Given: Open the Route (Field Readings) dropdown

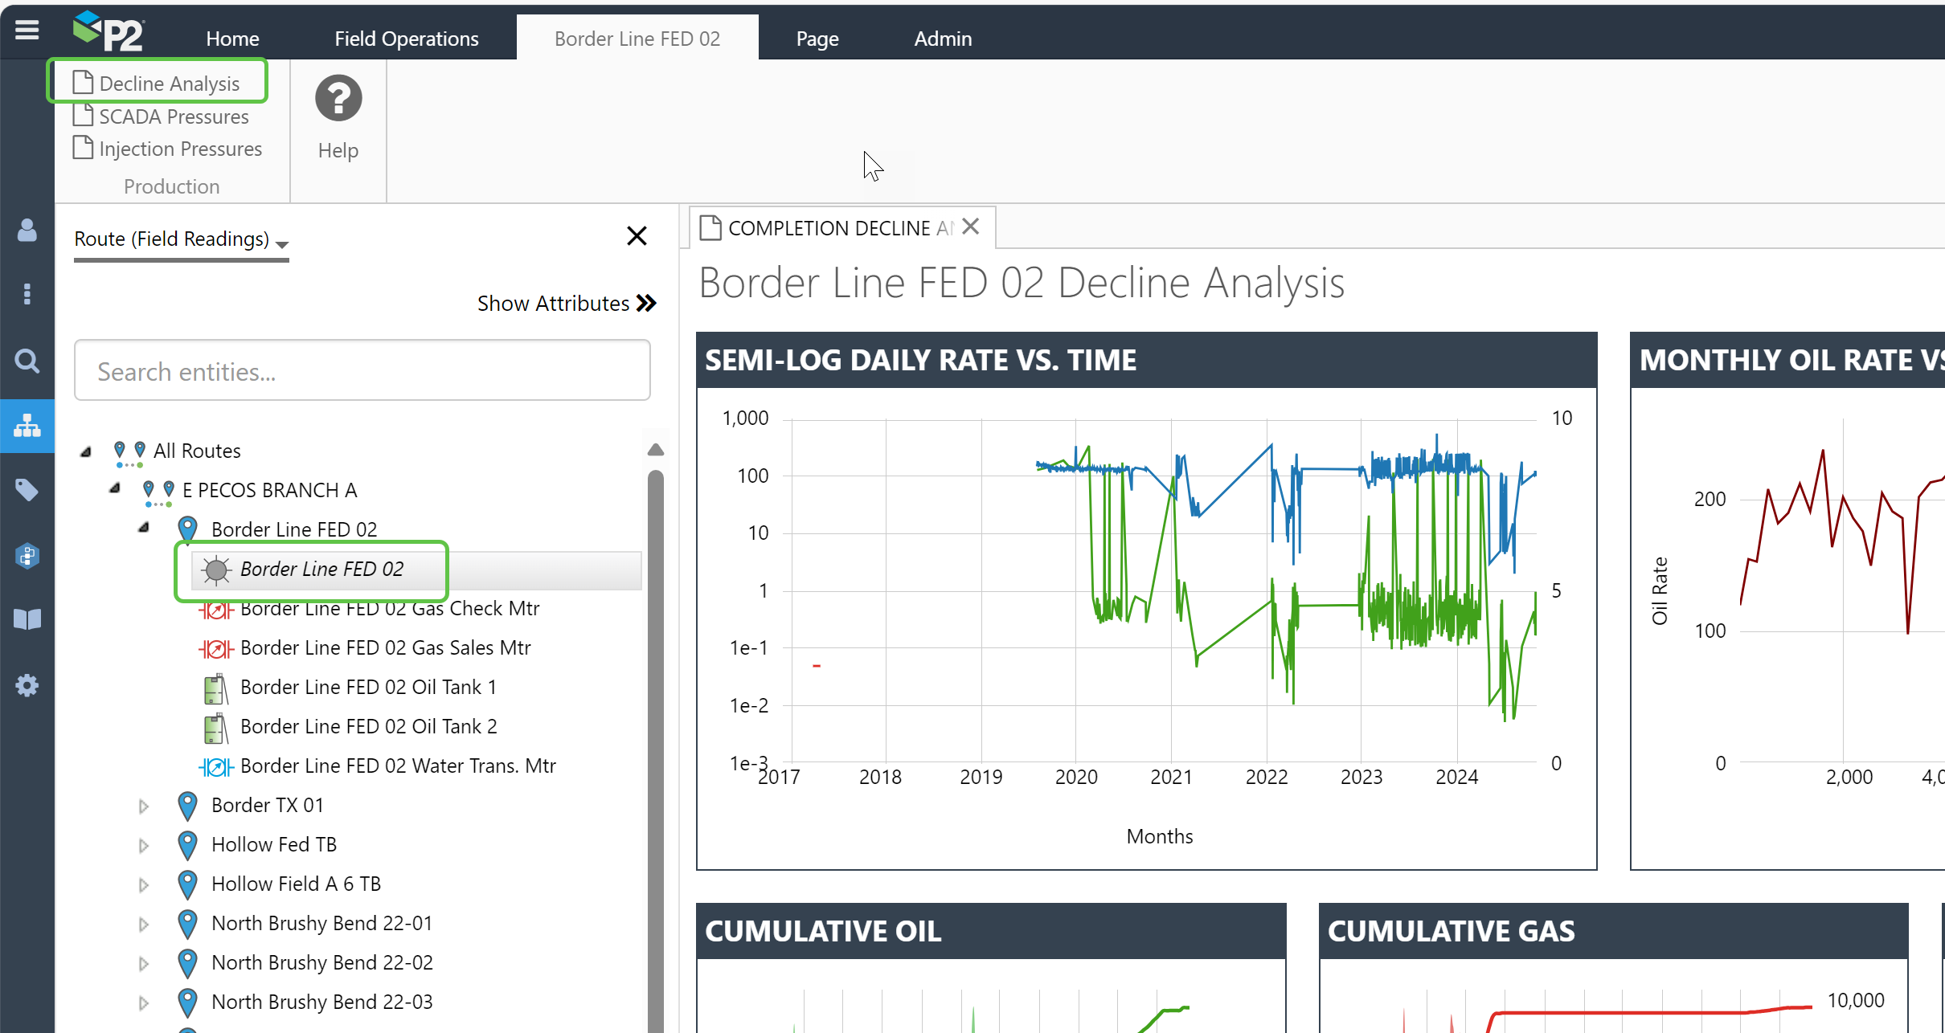Looking at the screenshot, I should 181,240.
